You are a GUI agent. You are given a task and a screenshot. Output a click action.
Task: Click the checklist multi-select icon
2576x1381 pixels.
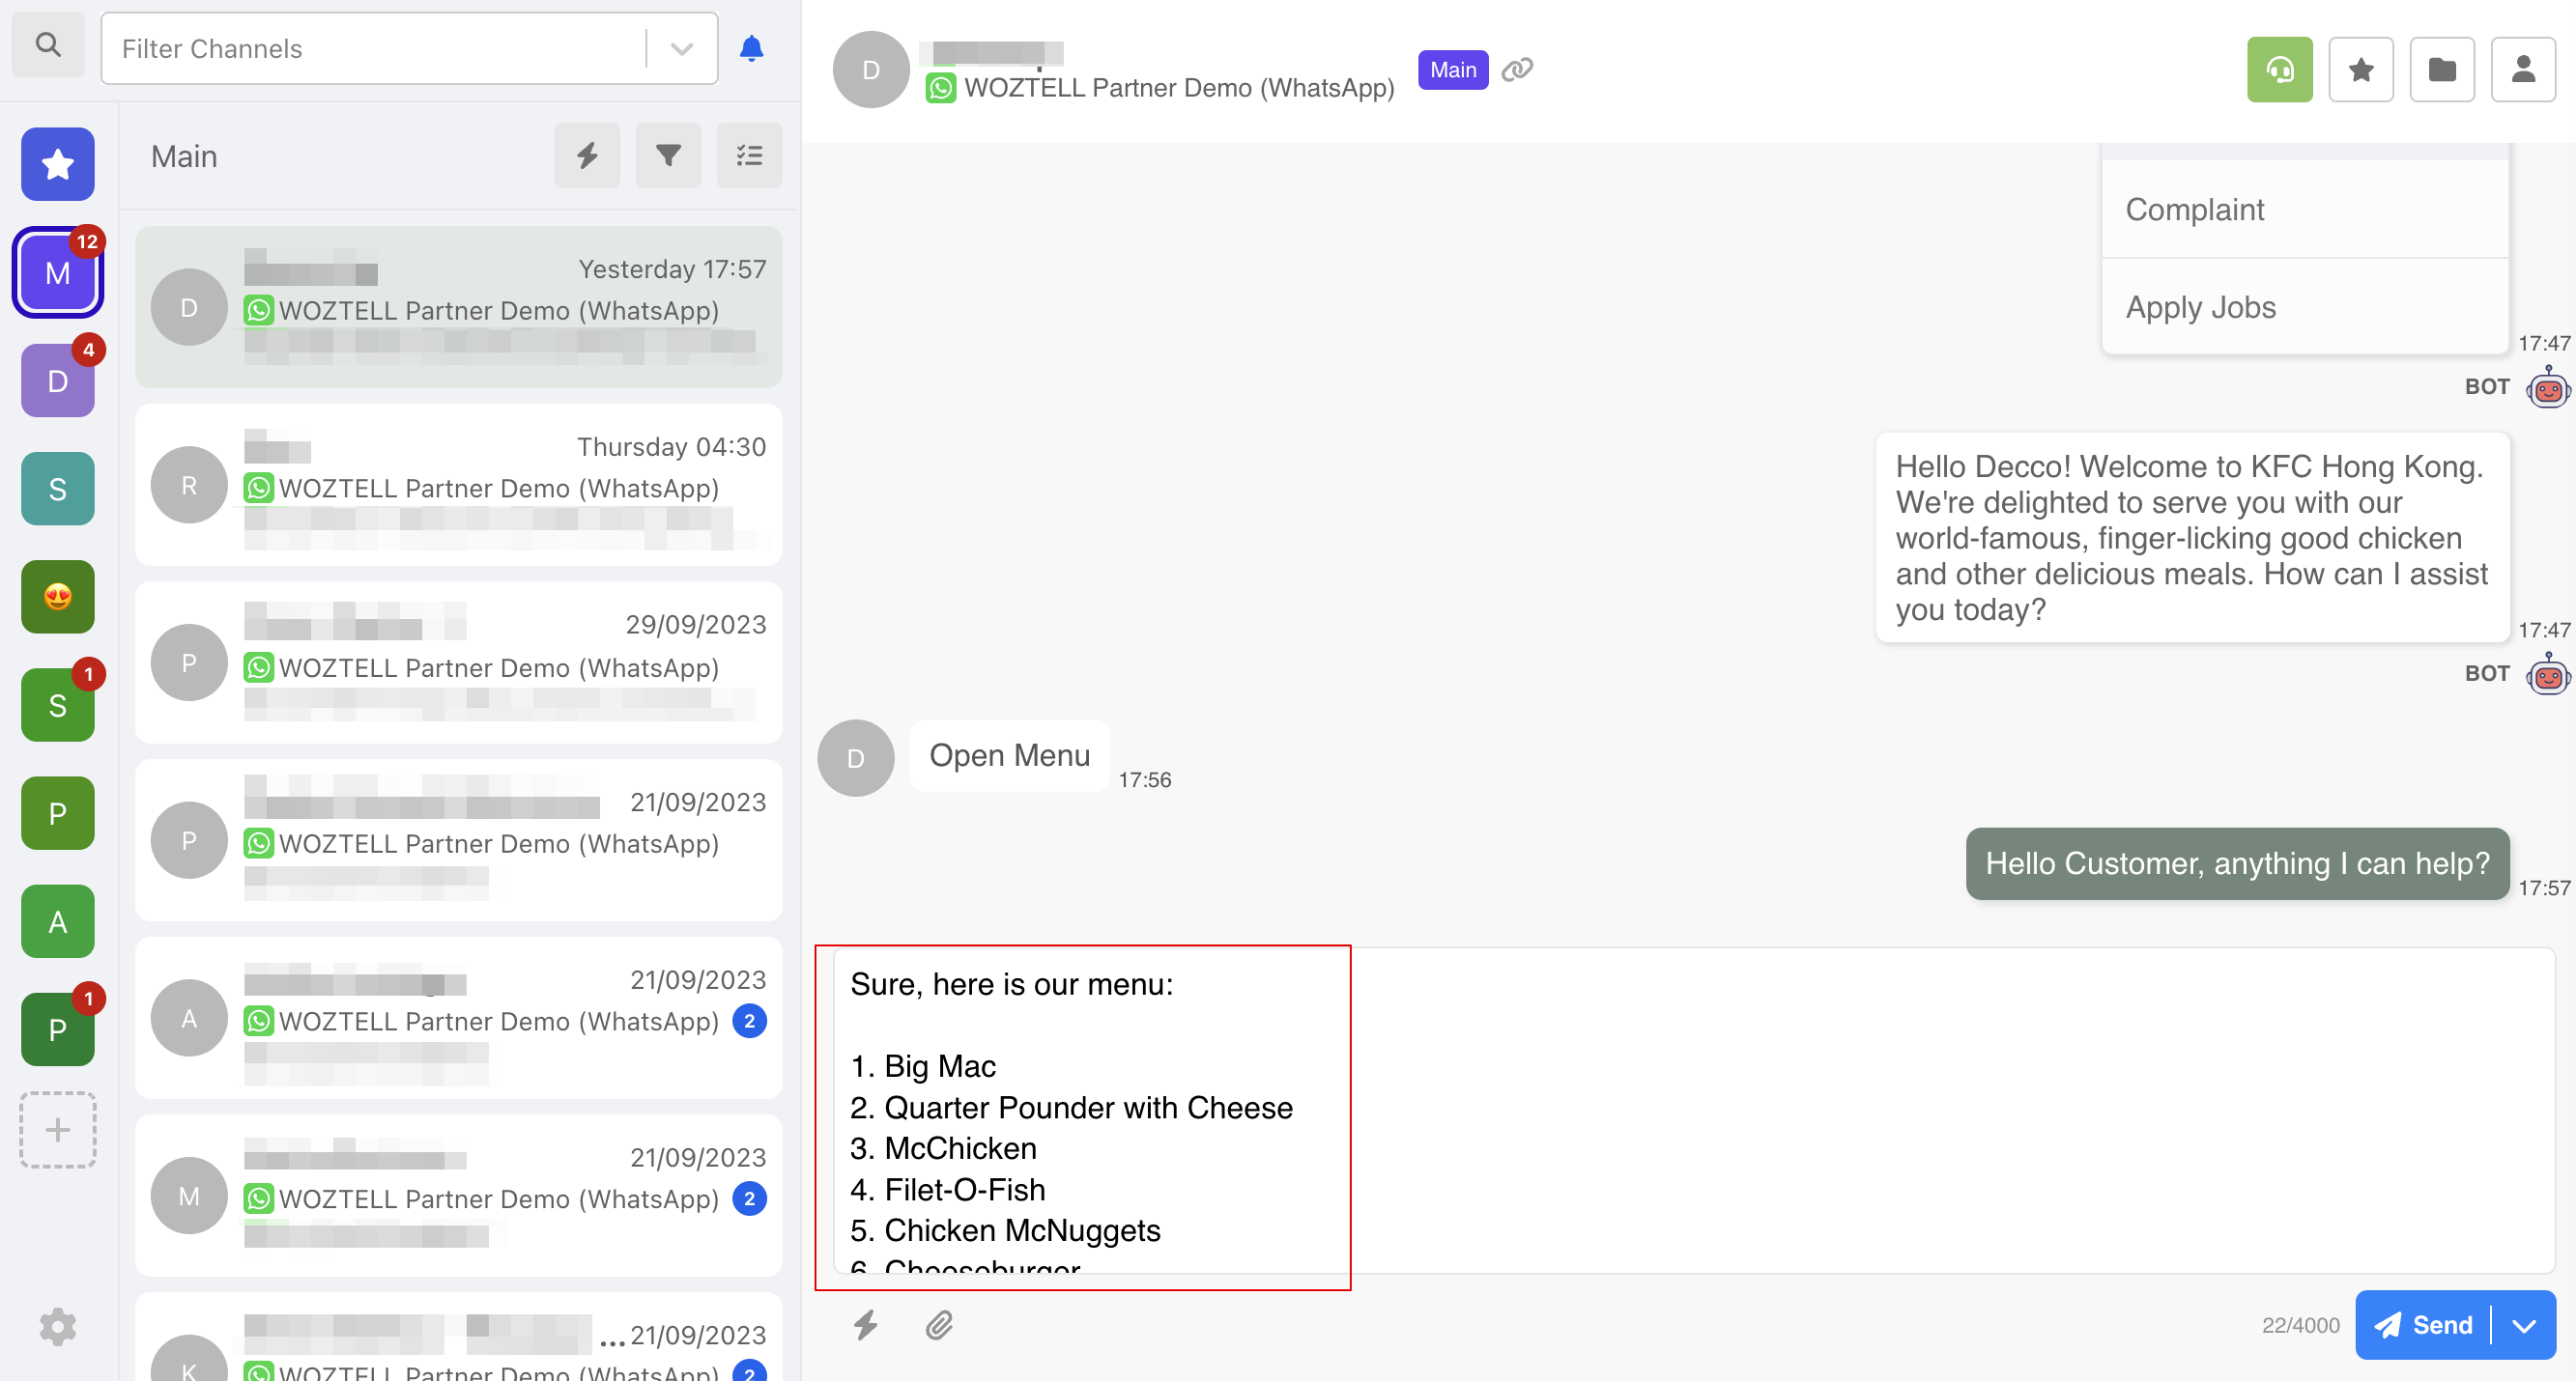pos(749,155)
